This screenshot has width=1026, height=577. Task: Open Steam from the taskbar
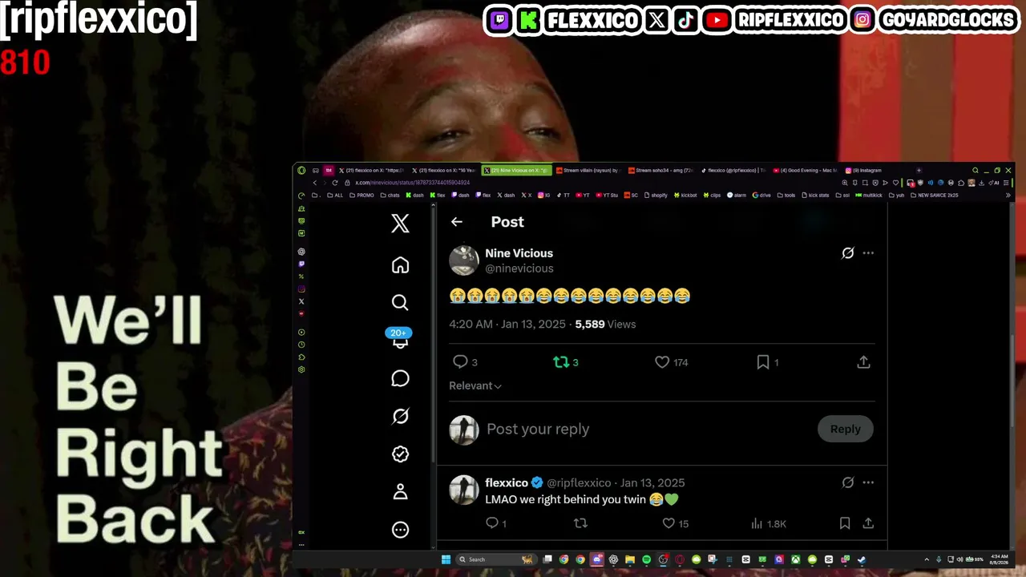pos(862,559)
